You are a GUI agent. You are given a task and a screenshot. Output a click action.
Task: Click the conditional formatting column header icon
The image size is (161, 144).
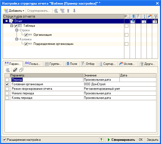pos(149,16)
